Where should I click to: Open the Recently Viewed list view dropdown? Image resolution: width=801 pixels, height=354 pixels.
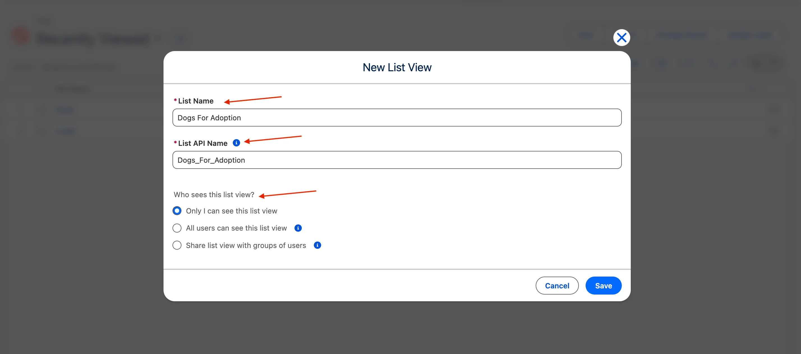click(x=158, y=38)
